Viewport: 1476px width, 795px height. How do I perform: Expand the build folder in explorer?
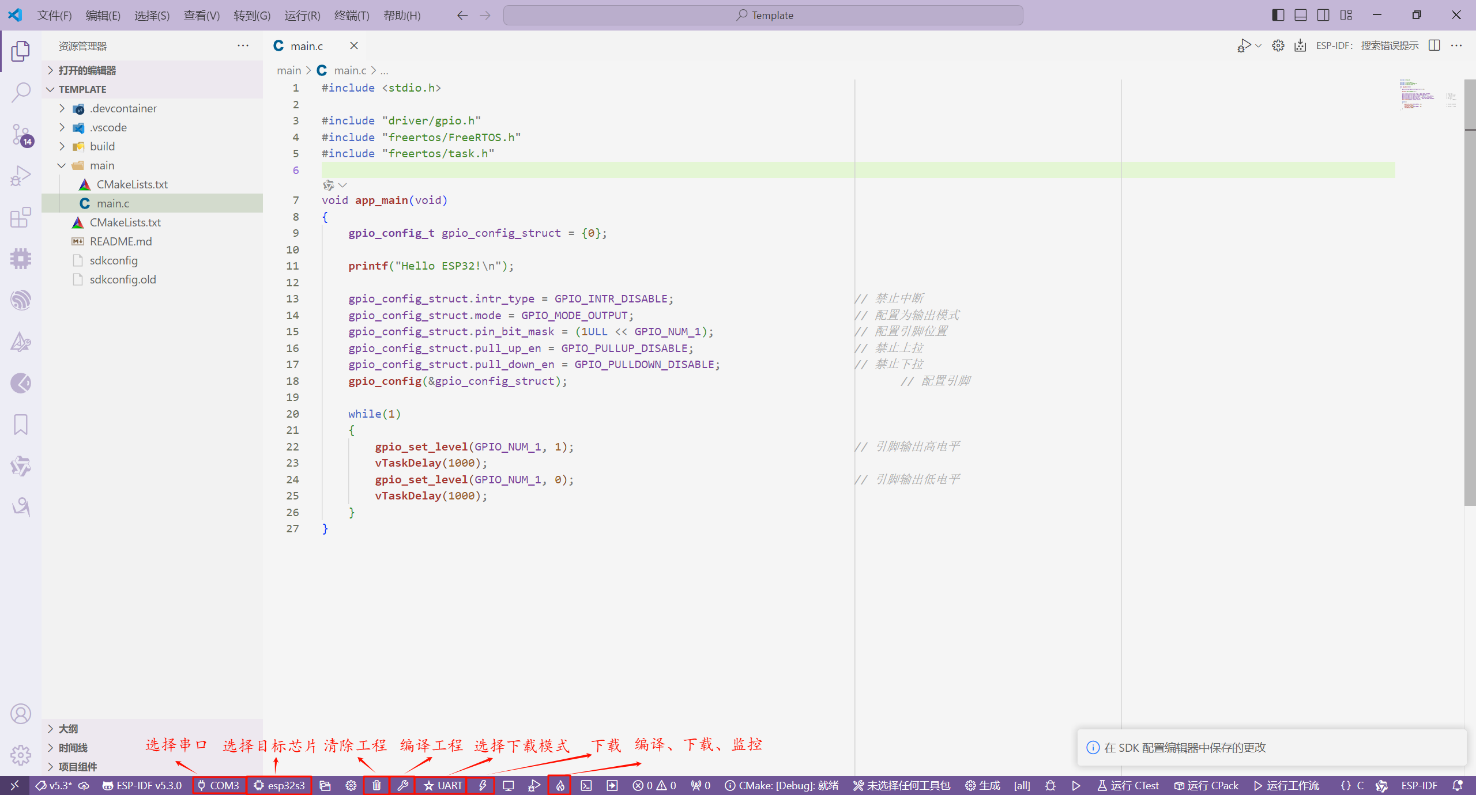[x=102, y=146]
